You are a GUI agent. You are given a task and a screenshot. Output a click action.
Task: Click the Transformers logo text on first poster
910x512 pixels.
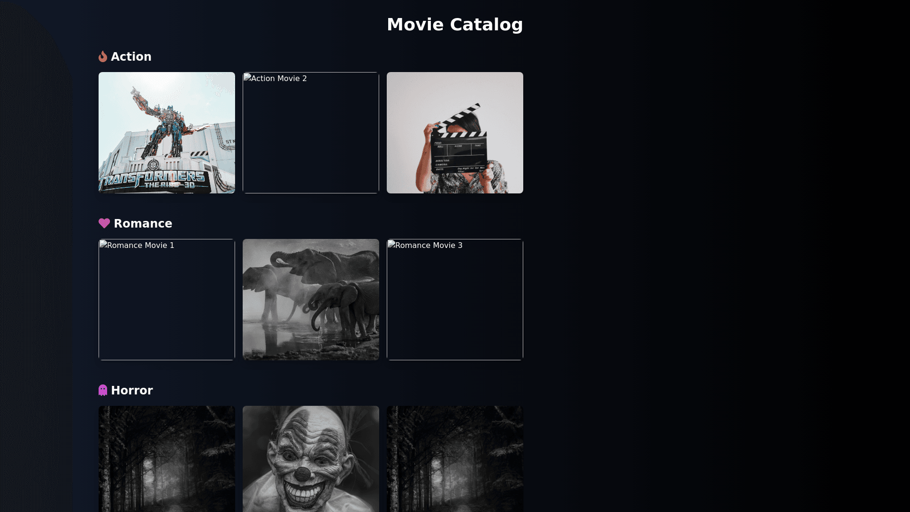[153, 179]
